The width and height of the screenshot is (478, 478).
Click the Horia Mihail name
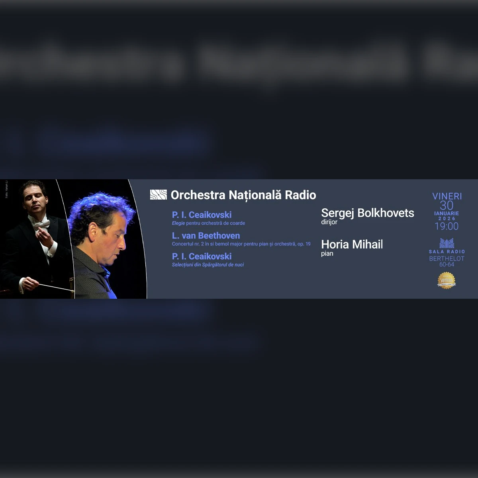pyautogui.click(x=352, y=244)
